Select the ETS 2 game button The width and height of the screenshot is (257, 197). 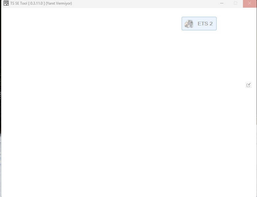199,24
